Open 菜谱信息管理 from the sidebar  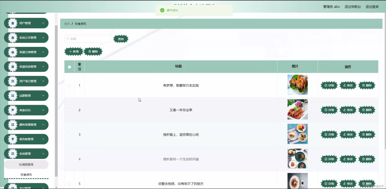pos(12,67)
